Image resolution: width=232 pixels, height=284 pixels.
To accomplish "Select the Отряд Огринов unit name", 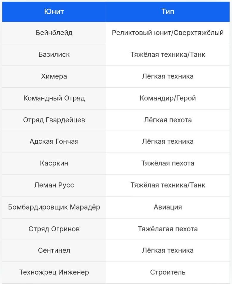I will tap(54, 229).
